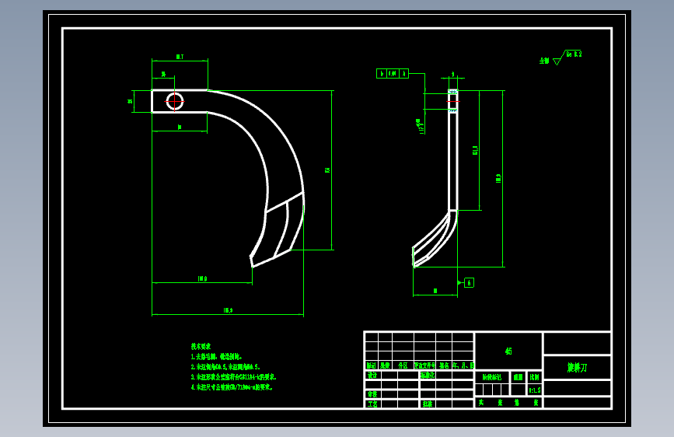
Task: Select the "设计" row label in the title block
Action: (x=372, y=375)
